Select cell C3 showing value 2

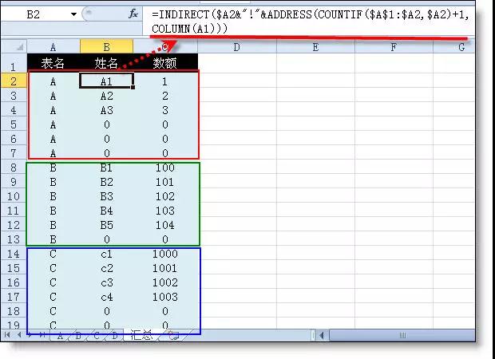click(x=164, y=96)
